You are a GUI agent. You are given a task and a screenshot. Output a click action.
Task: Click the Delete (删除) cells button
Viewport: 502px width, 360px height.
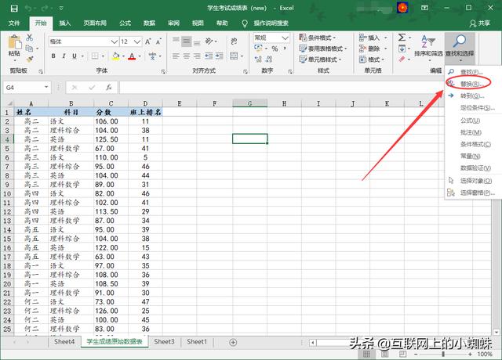coord(373,49)
